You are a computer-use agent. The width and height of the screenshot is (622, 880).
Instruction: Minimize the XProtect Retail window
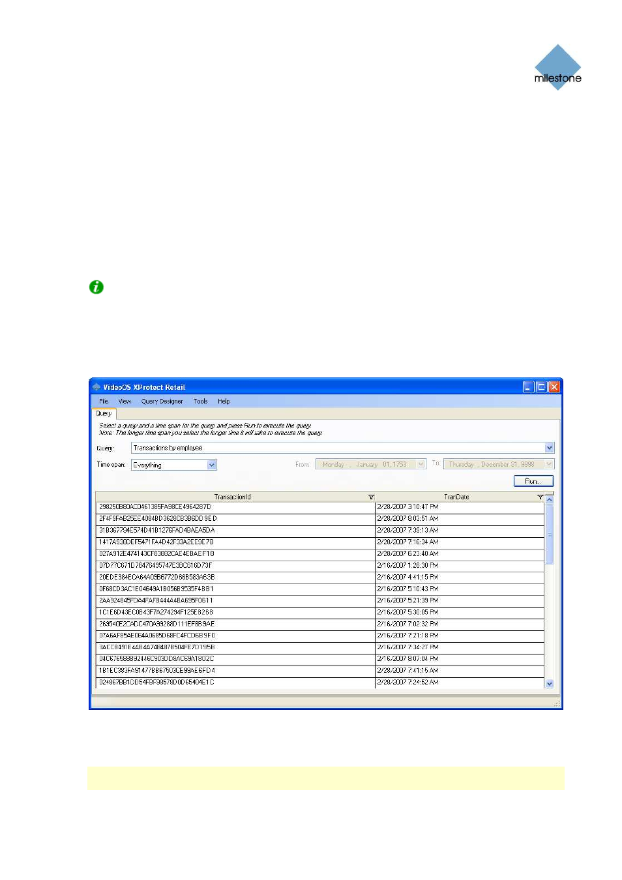point(529,387)
